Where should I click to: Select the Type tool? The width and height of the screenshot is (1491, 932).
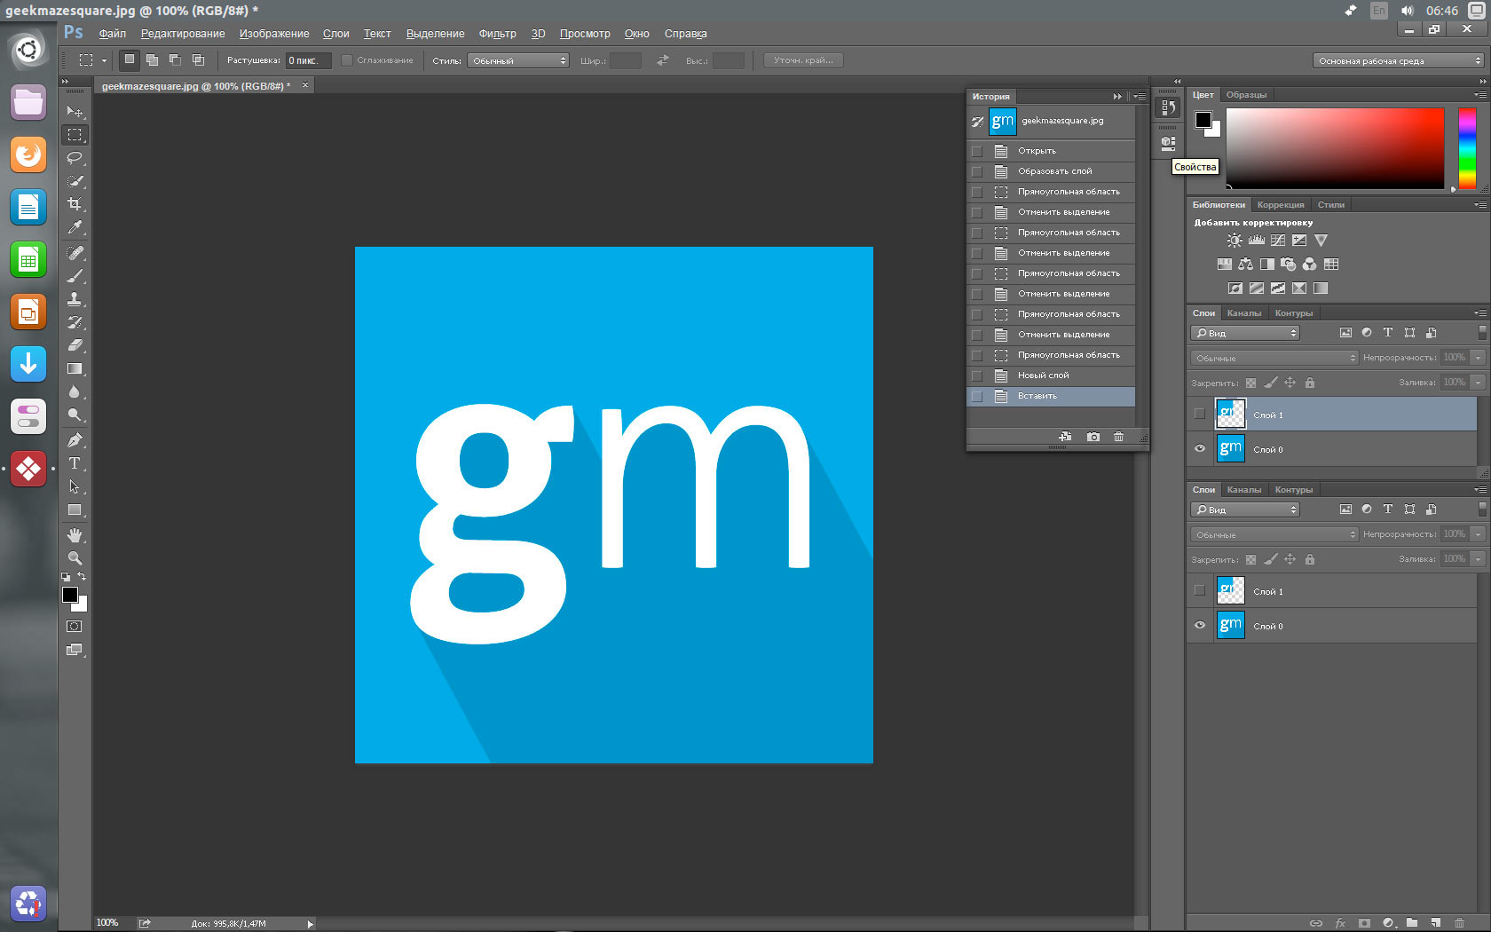coord(75,463)
